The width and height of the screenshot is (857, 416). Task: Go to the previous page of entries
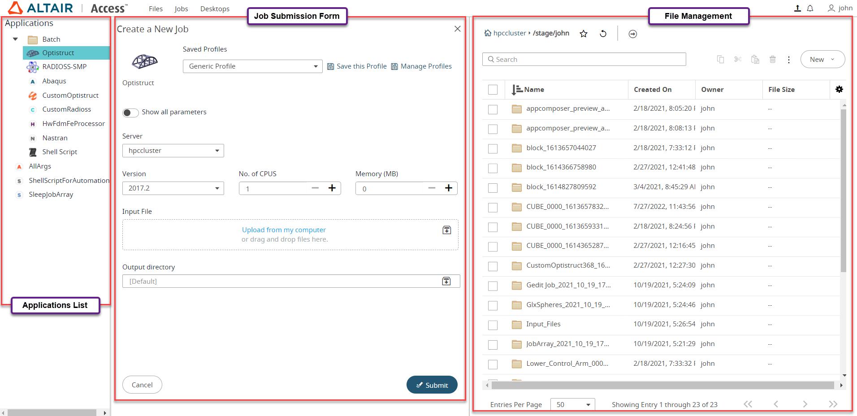776,404
